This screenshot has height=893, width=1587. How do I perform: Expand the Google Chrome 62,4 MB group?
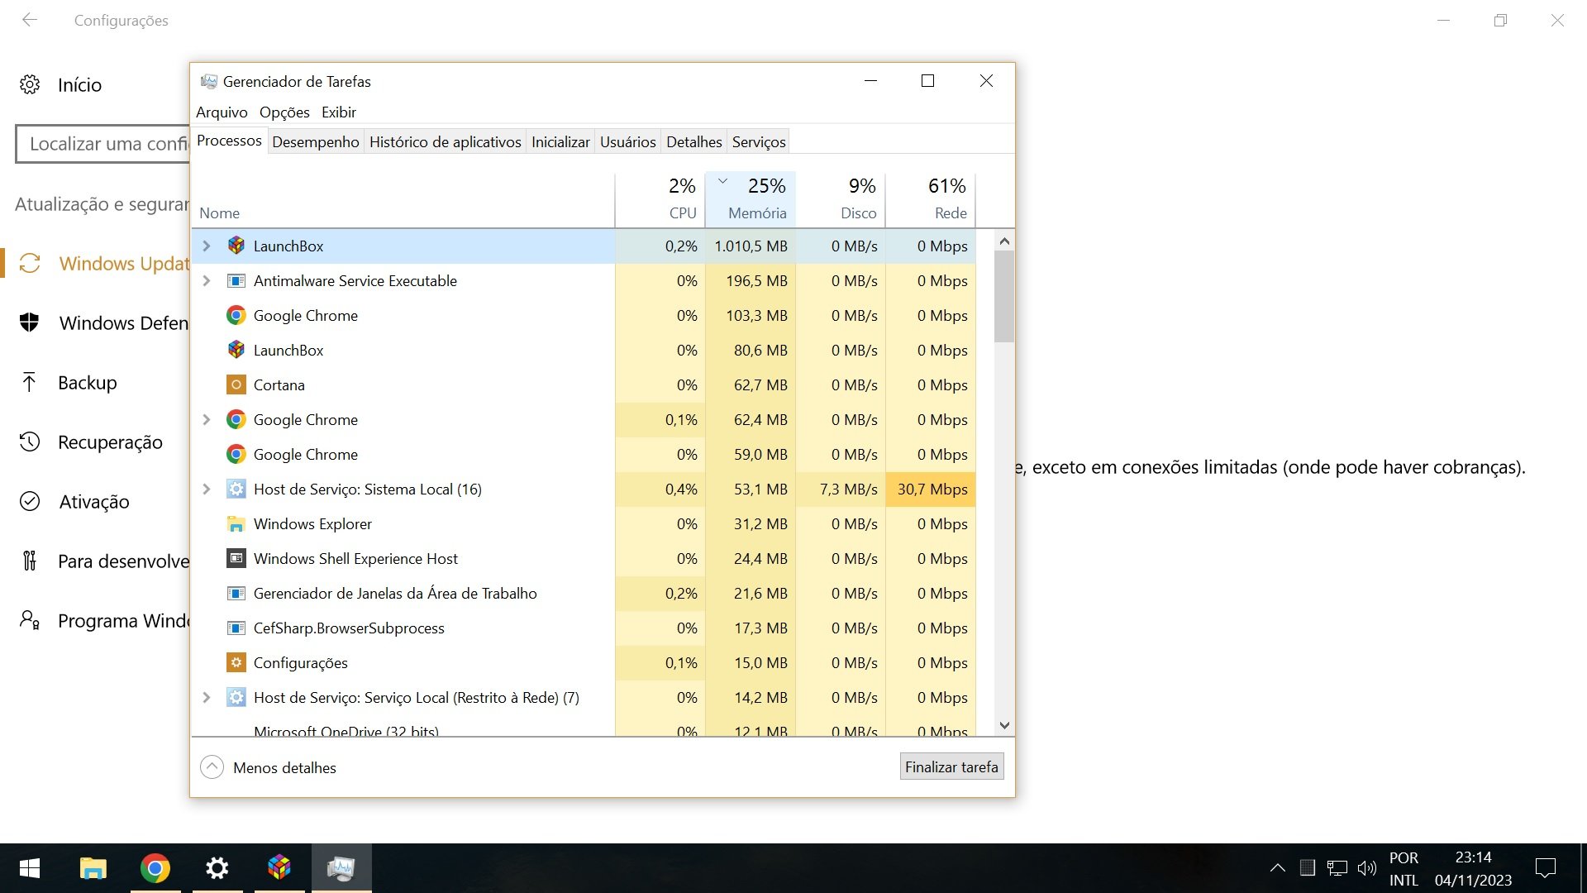pos(207,419)
